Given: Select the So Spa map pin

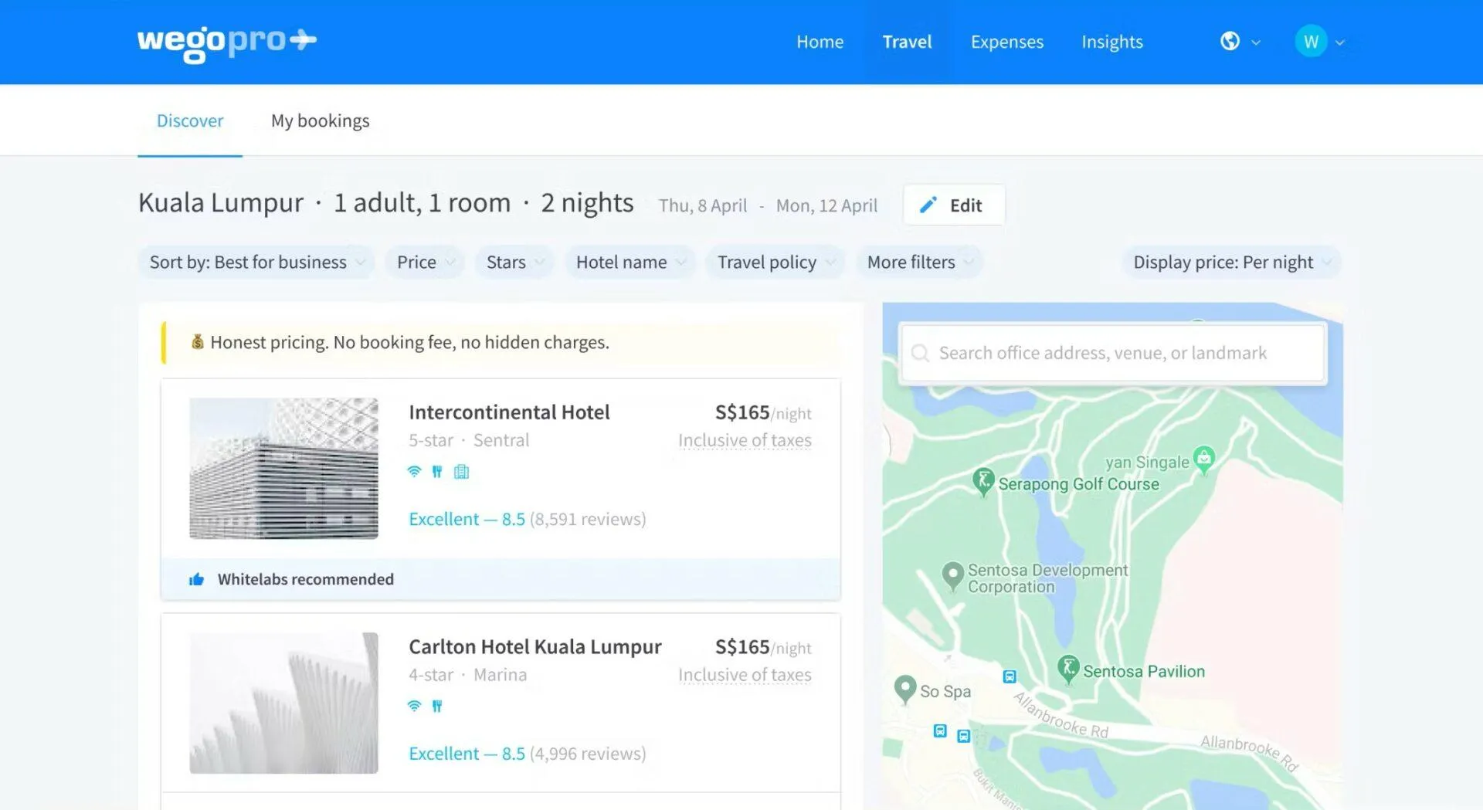Looking at the screenshot, I should [904, 690].
